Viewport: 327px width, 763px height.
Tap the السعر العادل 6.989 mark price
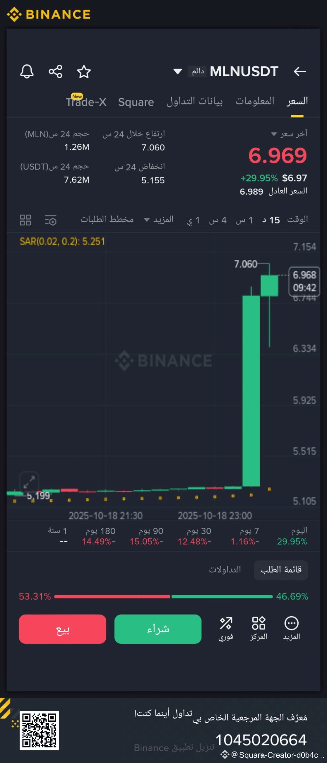pyautogui.click(x=273, y=191)
